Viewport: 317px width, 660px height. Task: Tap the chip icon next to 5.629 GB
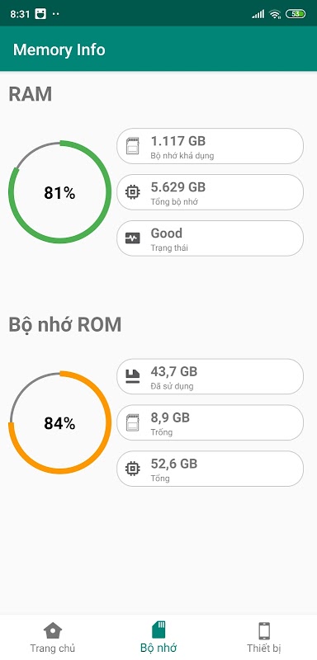point(132,192)
